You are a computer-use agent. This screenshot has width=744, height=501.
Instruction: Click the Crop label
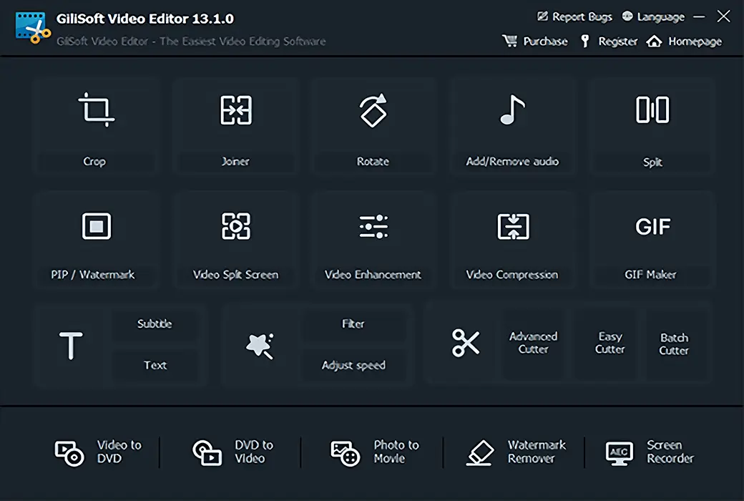tap(94, 162)
